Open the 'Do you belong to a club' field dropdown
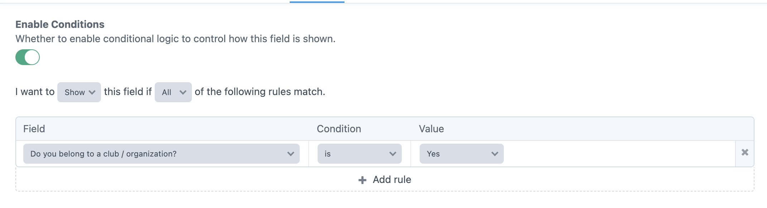This screenshot has width=767, height=208. coord(161,154)
